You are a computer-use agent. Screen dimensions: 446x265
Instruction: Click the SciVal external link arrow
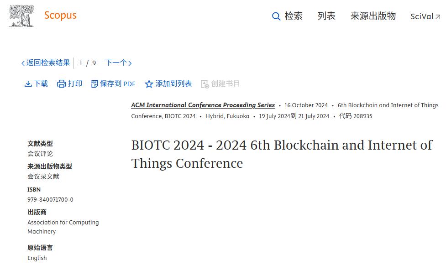click(438, 17)
